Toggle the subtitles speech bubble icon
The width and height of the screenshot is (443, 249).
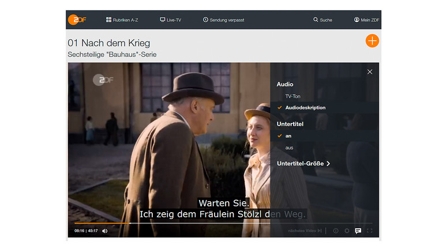tap(358, 231)
